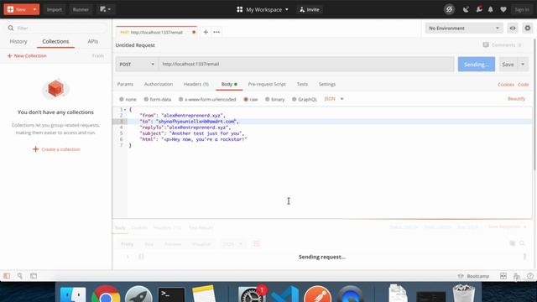Open the POST method dropdown
Image resolution: width=537 pixels, height=302 pixels.
pyautogui.click(x=137, y=64)
